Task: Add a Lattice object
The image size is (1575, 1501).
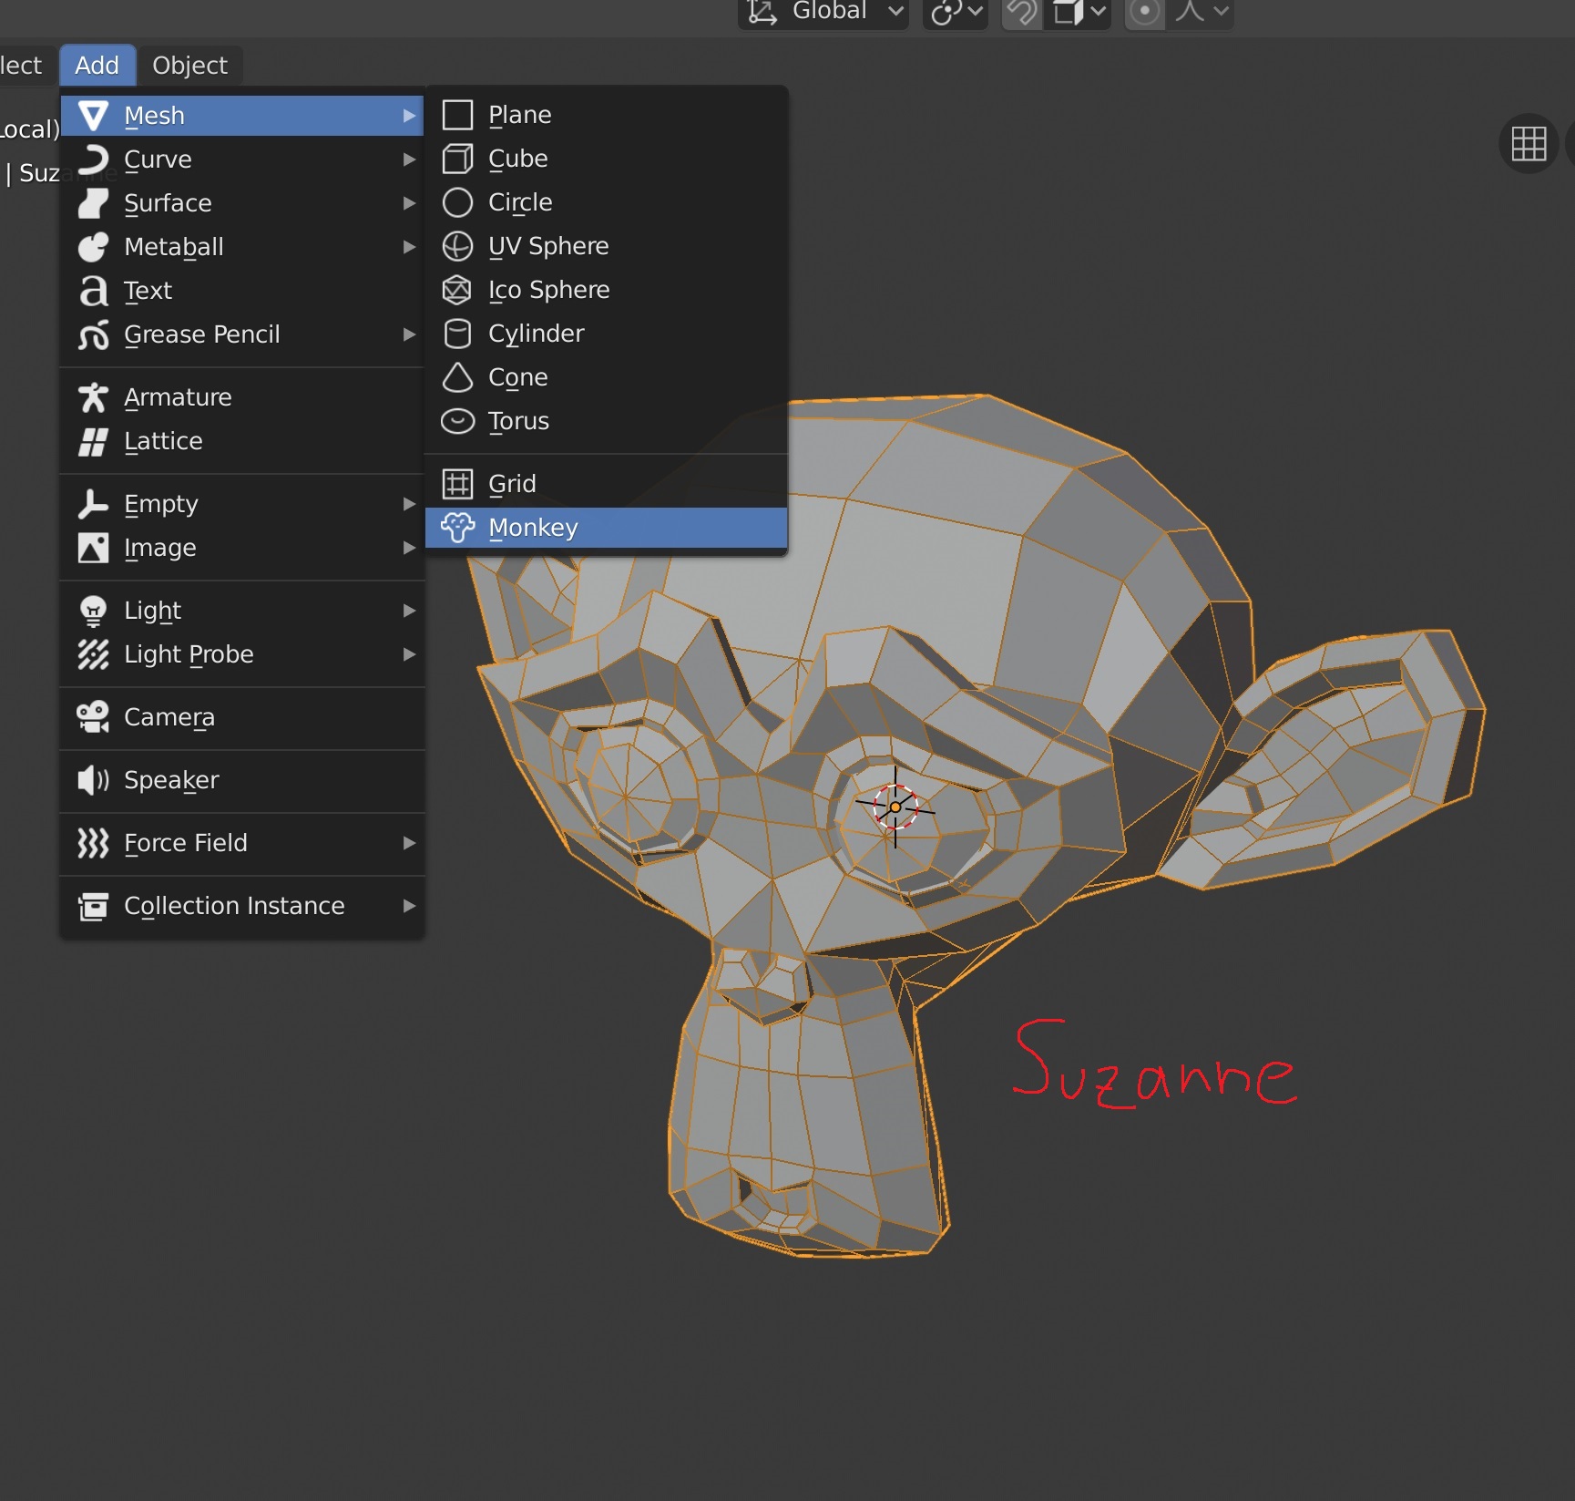Action: coord(242,441)
